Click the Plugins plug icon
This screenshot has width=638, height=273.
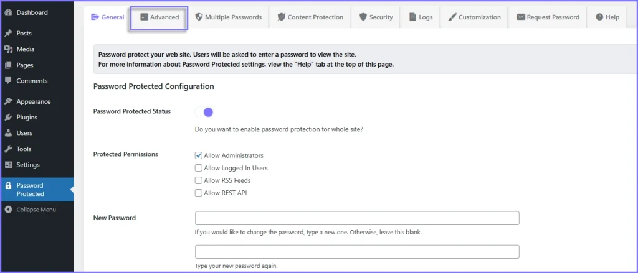tap(8, 117)
